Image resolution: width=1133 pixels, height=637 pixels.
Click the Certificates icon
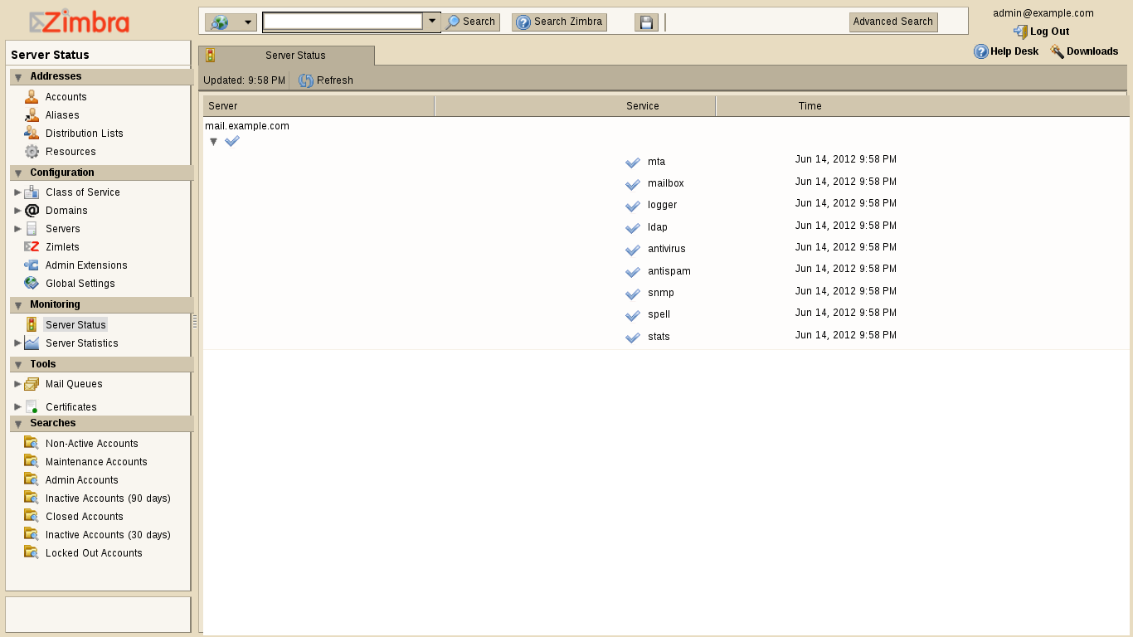coord(32,407)
